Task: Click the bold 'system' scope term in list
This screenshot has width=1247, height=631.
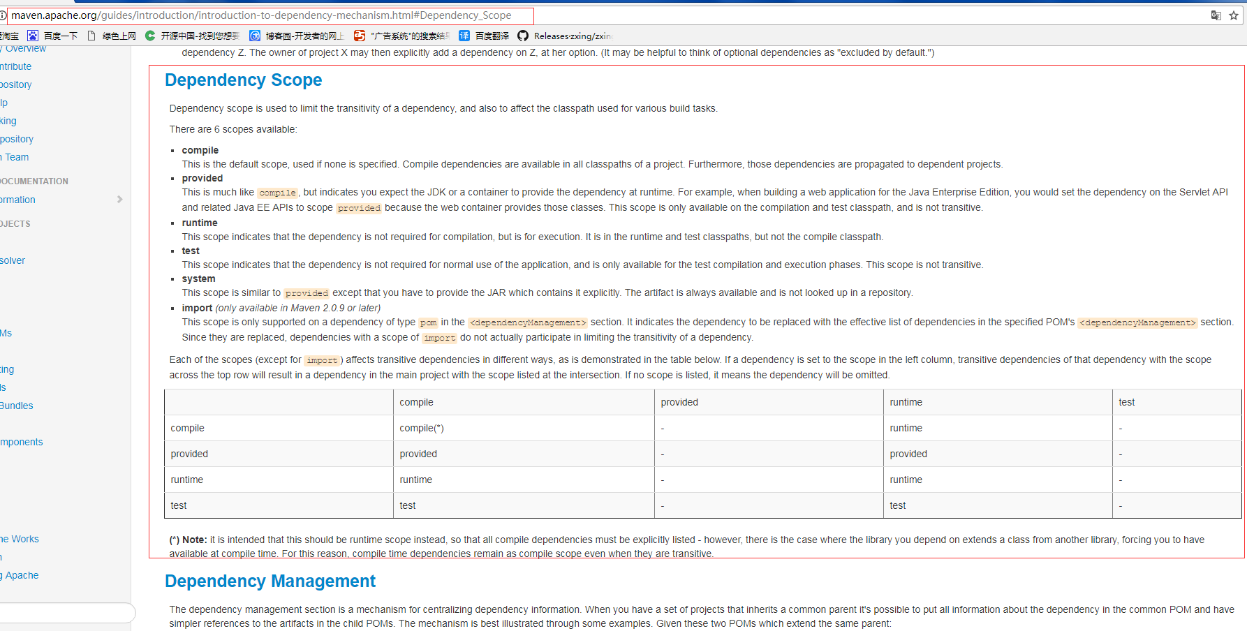Action: [198, 279]
